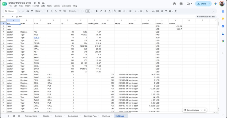
Task: Open the Name box dropdown
Action: click(x=12, y=17)
